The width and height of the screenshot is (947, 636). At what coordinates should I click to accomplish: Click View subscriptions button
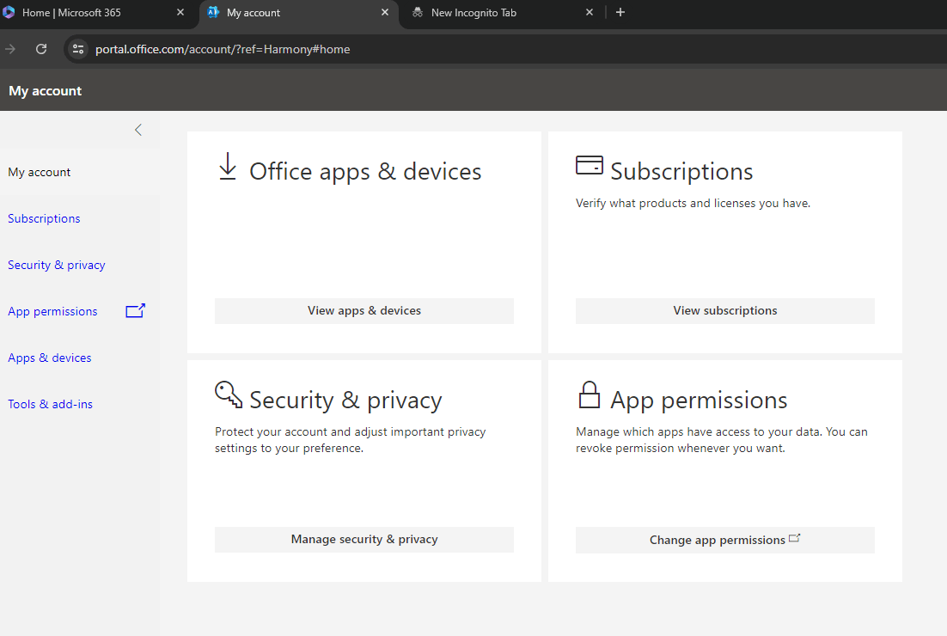pos(724,310)
